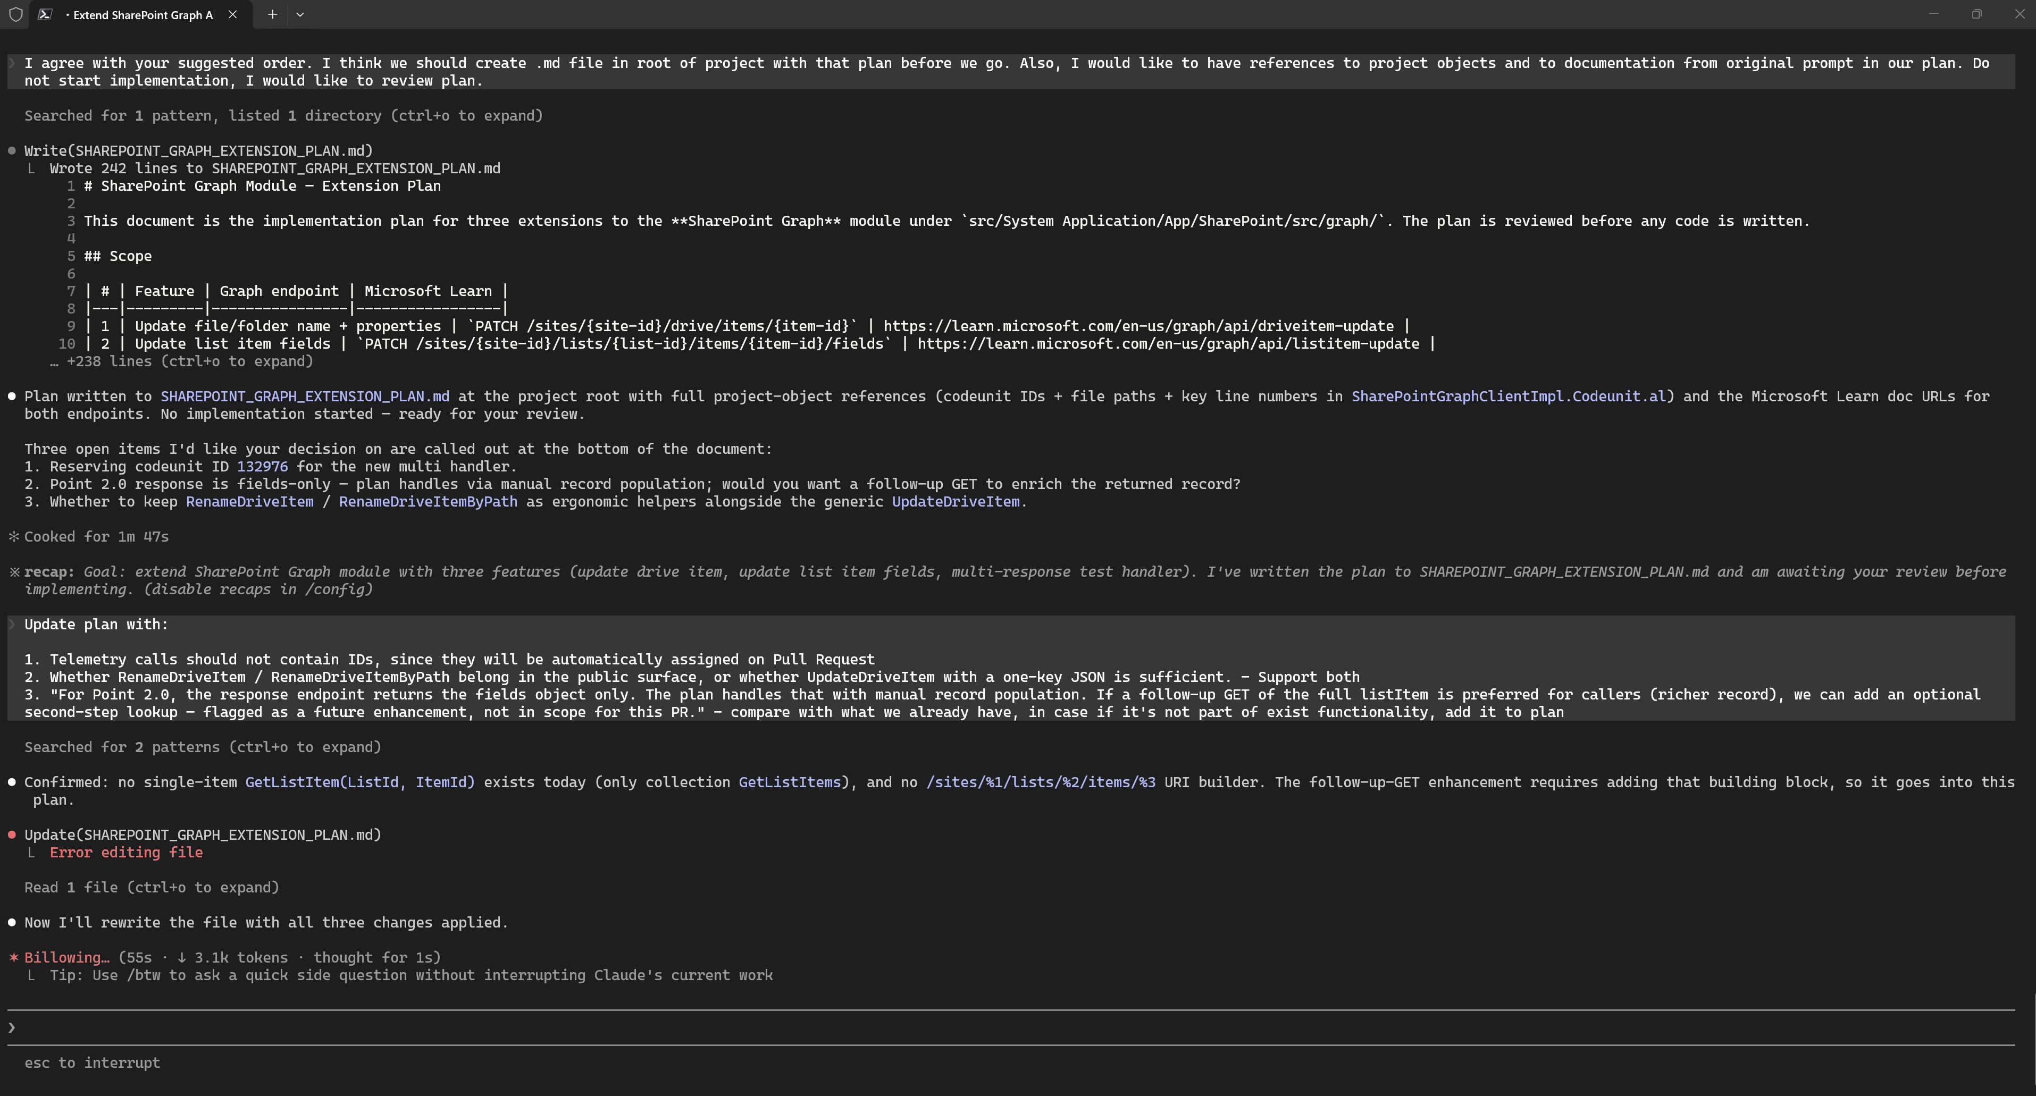Expand the '+238 lines' collapsed file preview
This screenshot has width=2036, height=1096.
click(181, 362)
